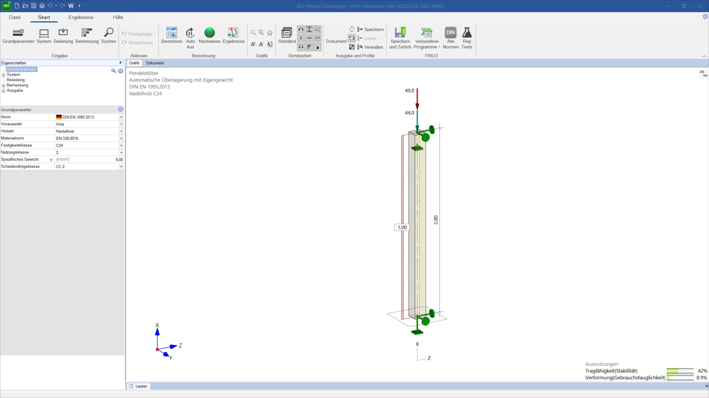Viewport: 709px width, 398px height.
Task: Decrease graphic font size A-
Action: [261, 44]
